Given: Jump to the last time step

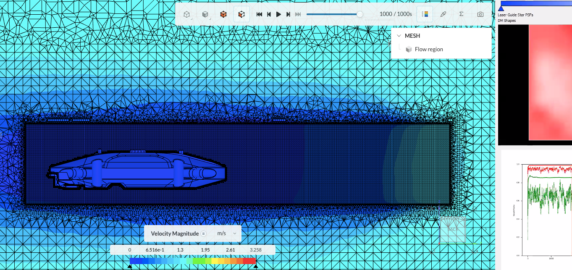Looking at the screenshot, I should (x=298, y=14).
